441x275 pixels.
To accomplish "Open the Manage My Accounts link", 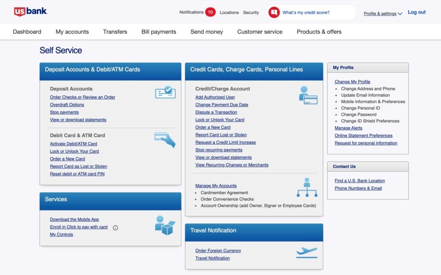I will 216,186.
